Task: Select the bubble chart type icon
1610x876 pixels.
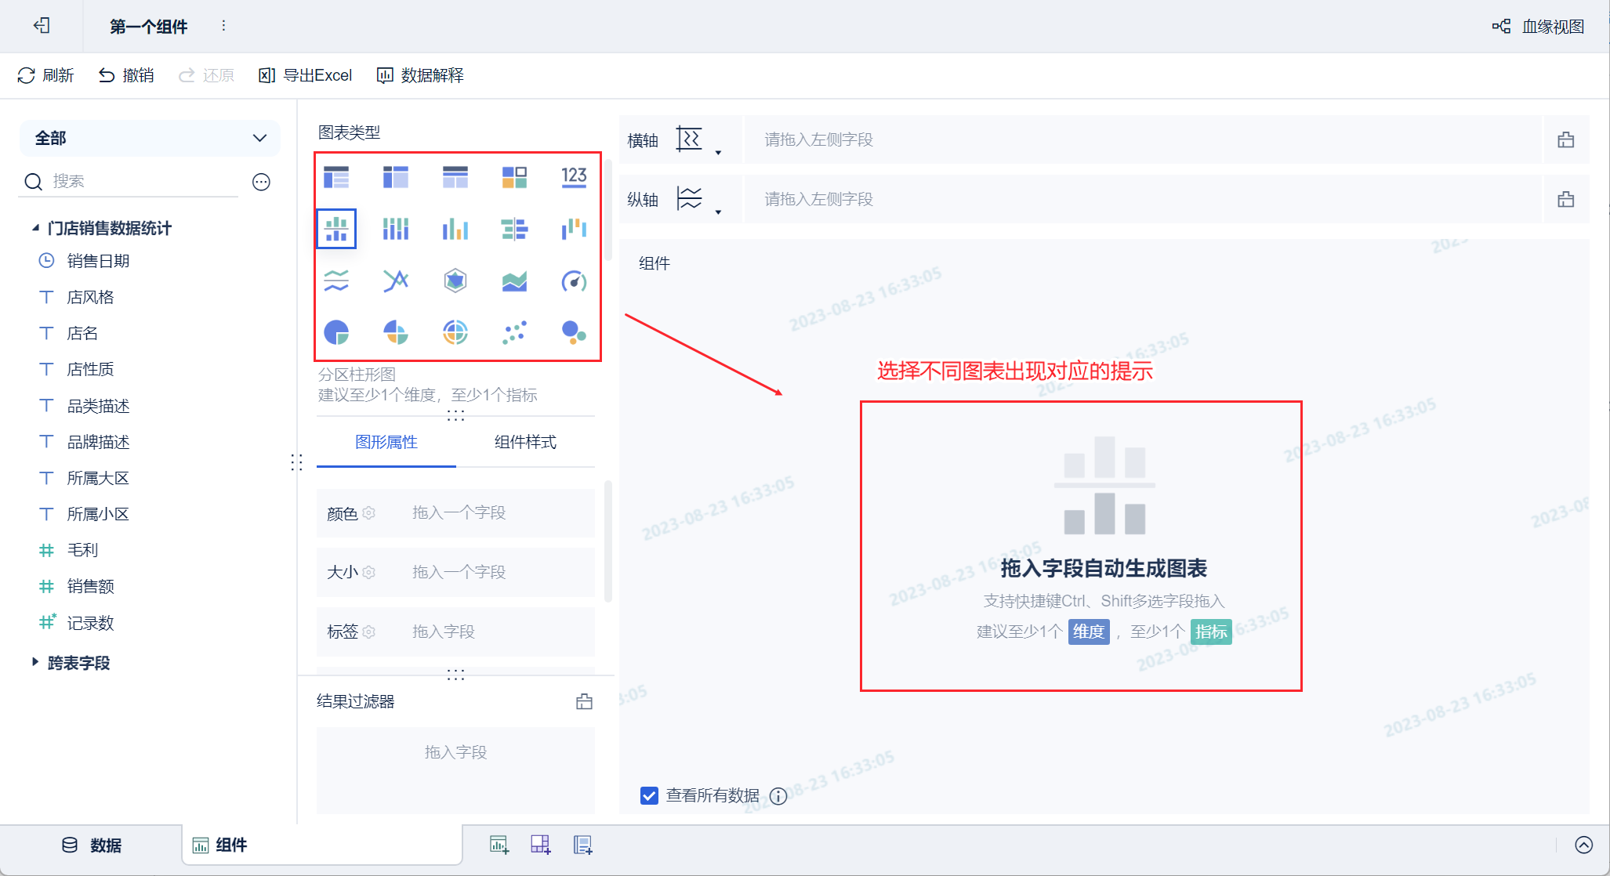Action: point(574,332)
